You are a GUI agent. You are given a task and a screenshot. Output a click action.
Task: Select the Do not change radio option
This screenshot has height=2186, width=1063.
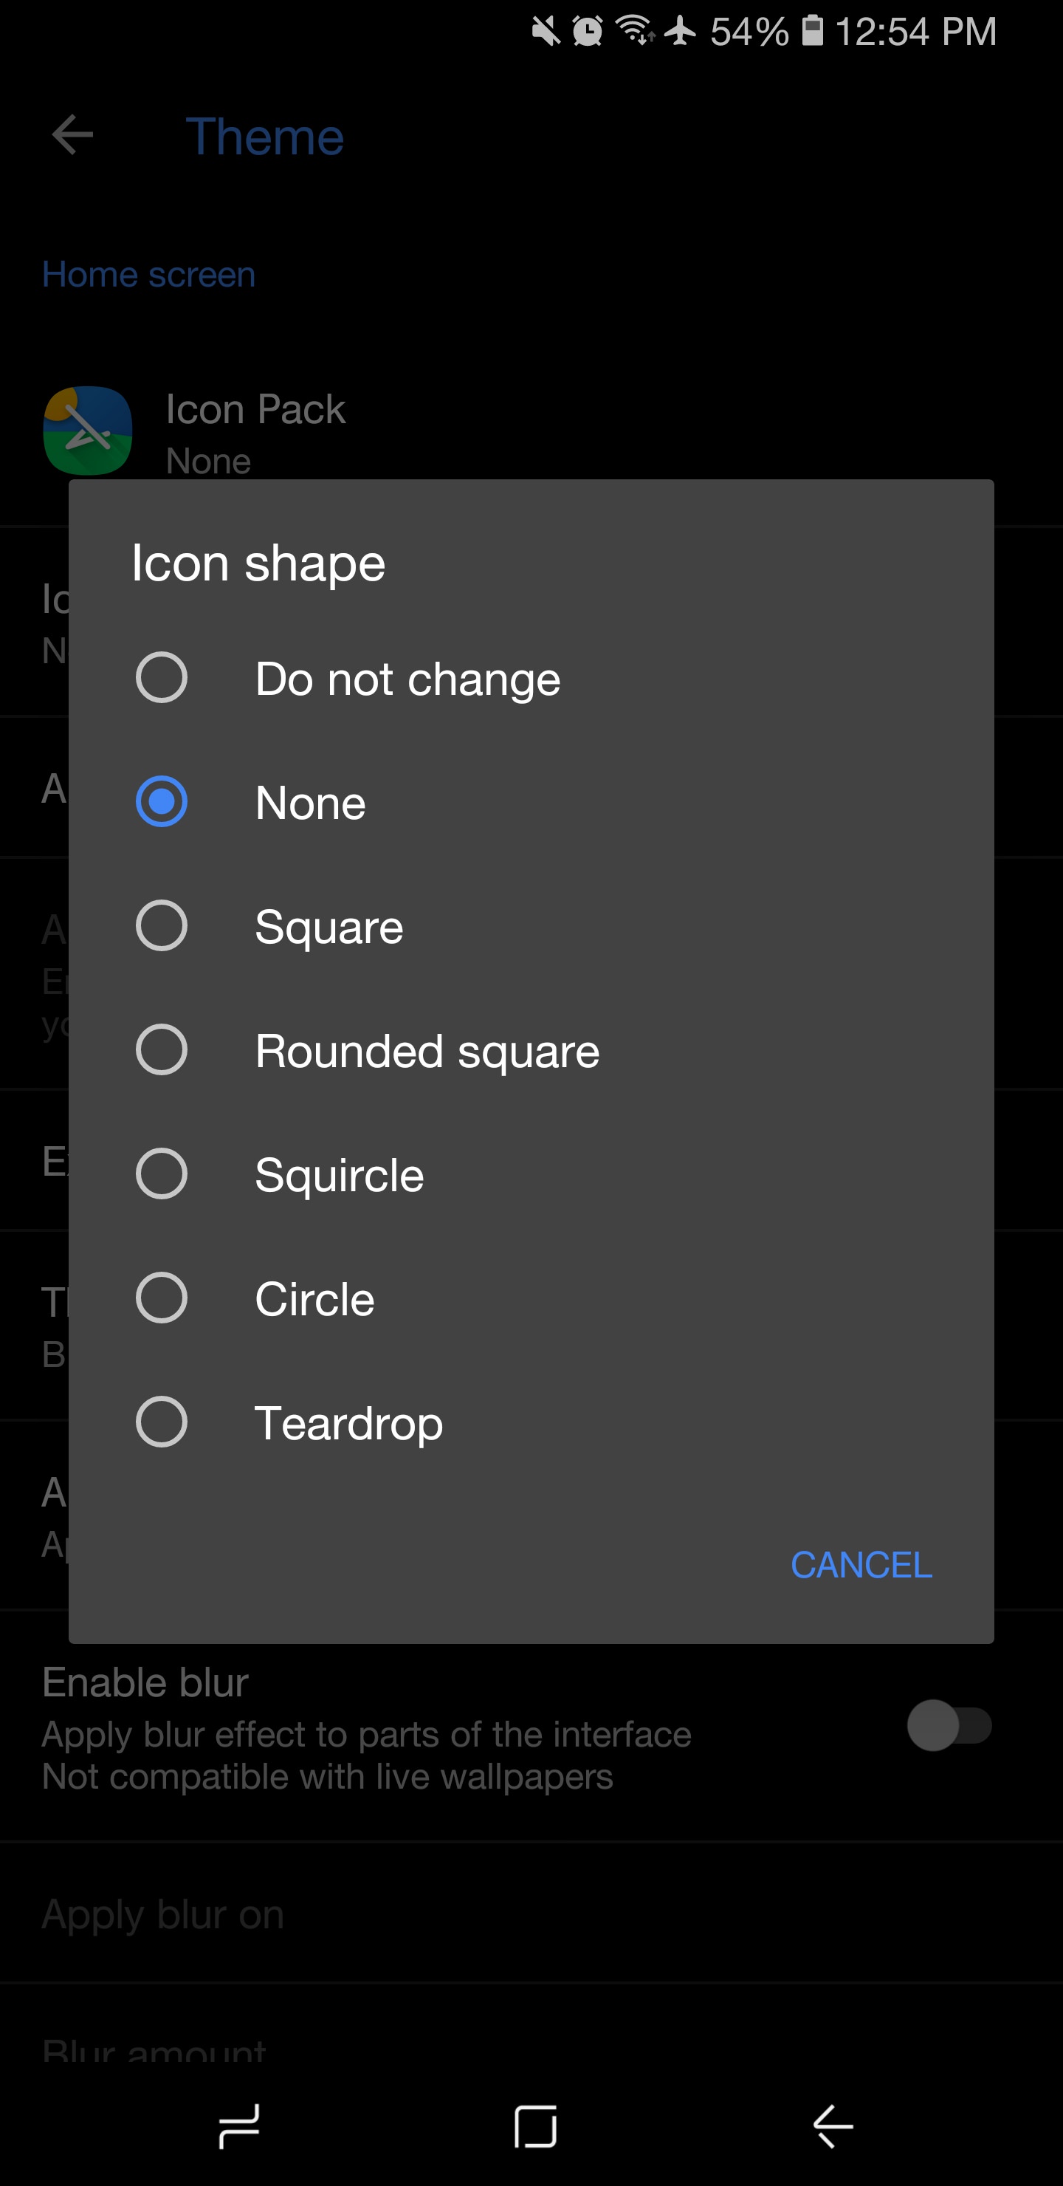161,678
